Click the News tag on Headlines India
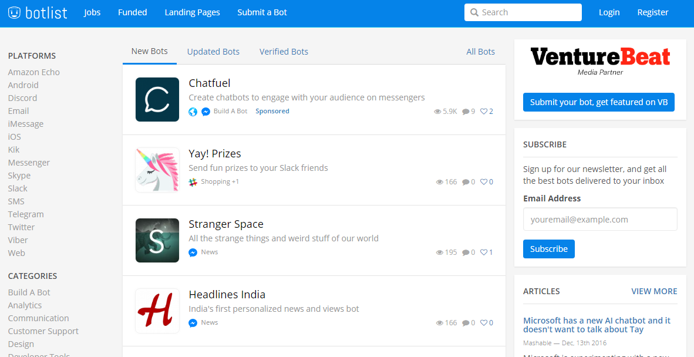The width and height of the screenshot is (694, 357). click(210, 322)
